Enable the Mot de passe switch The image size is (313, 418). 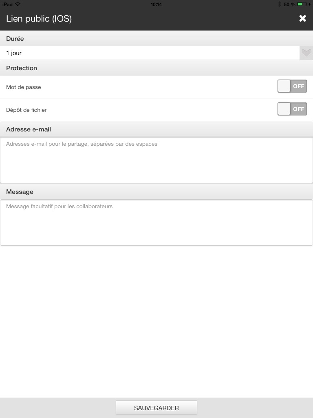tap(292, 86)
